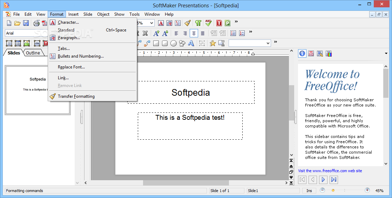Viewport: 392px width, 198px height.
Task: Choose Standard in the Format menu
Action: 93,30
